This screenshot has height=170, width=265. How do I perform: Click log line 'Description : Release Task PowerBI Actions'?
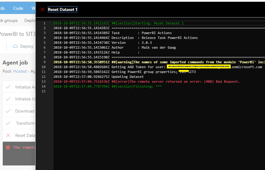click(x=126, y=38)
